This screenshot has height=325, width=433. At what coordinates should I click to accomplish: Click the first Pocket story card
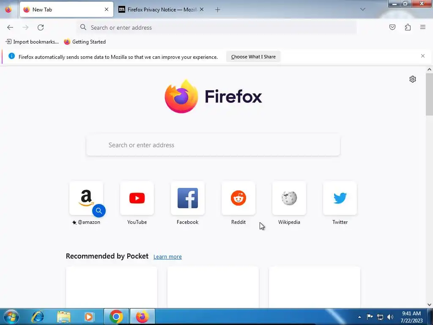click(x=112, y=287)
